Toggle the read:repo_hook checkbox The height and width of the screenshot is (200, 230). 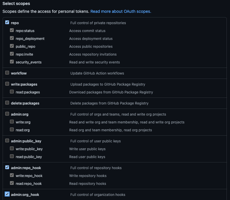pos(12,183)
